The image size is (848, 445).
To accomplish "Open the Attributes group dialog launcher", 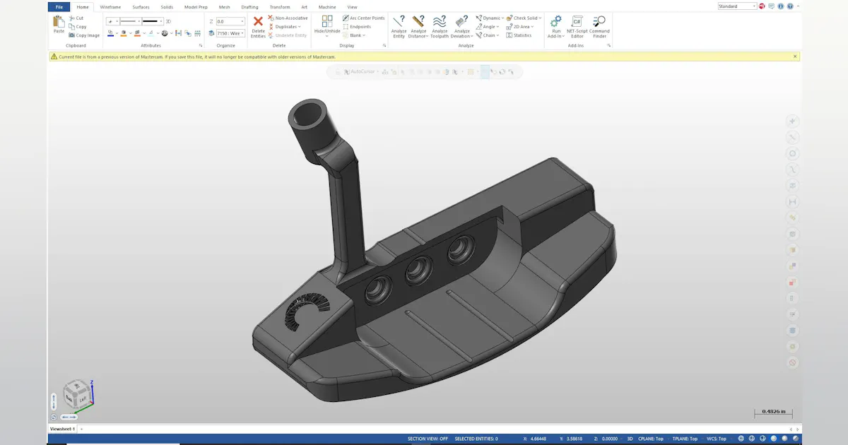I will [201, 45].
